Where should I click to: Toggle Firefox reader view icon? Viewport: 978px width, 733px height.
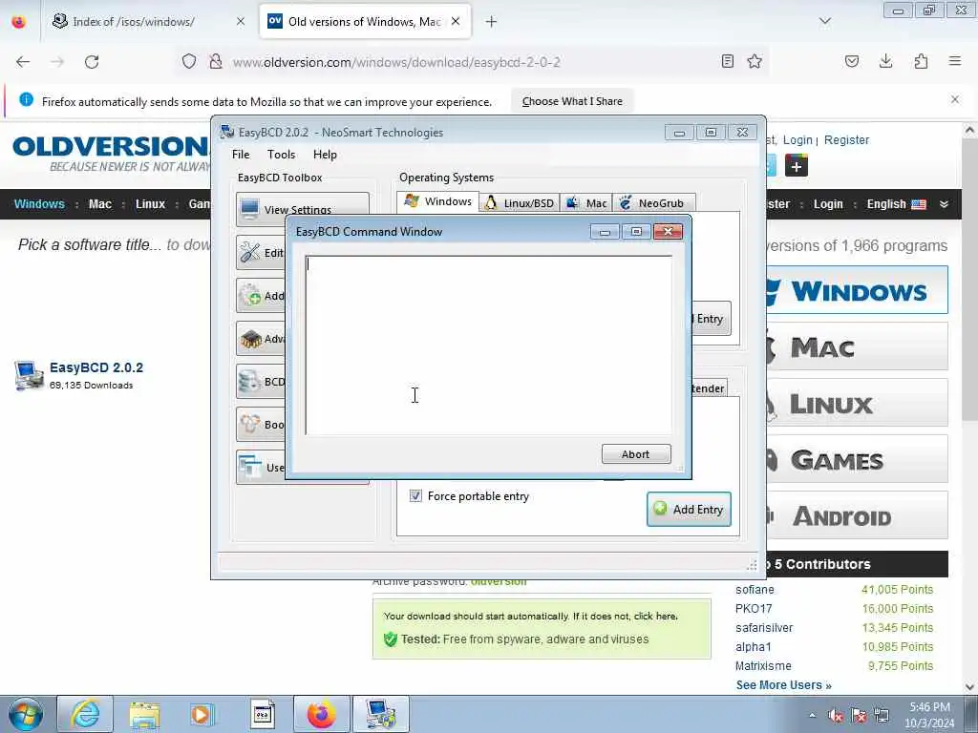pos(727,61)
